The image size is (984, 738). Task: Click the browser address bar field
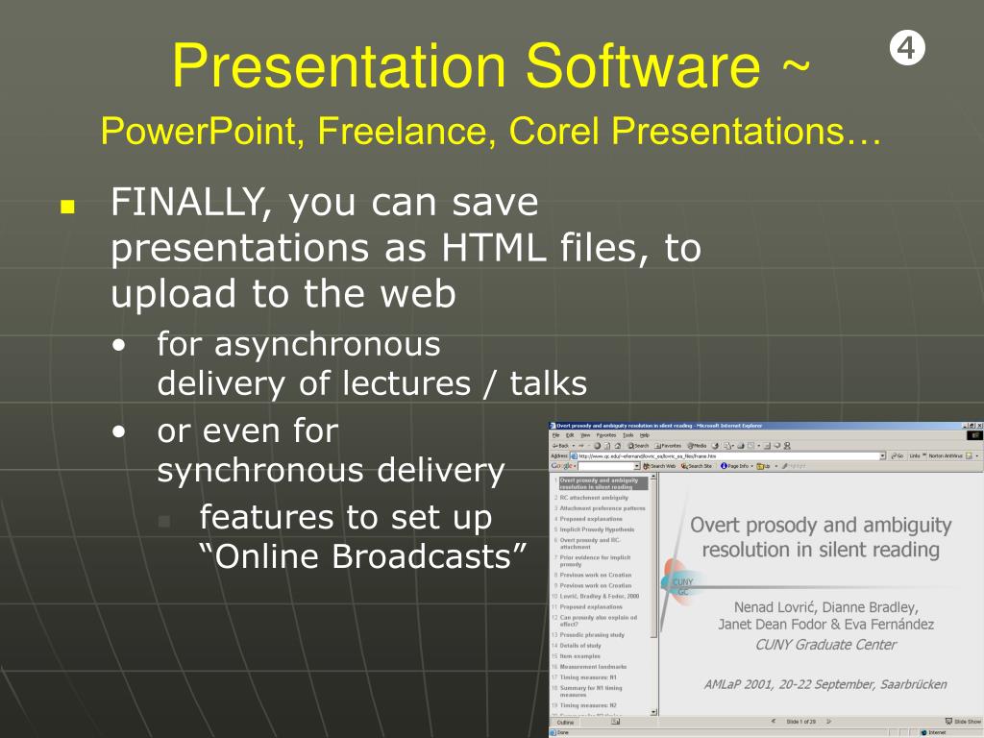pyautogui.click(x=726, y=456)
